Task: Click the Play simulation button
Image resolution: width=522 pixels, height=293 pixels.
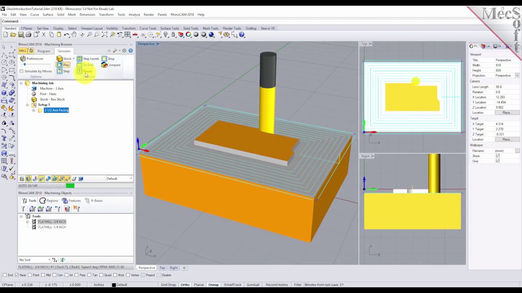Action: pyautogui.click(x=63, y=65)
